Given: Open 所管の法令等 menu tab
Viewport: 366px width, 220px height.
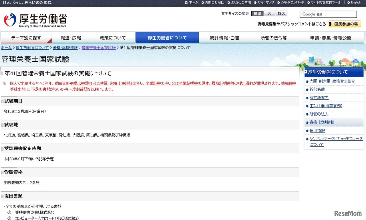Looking at the screenshot, I should [x=274, y=38].
